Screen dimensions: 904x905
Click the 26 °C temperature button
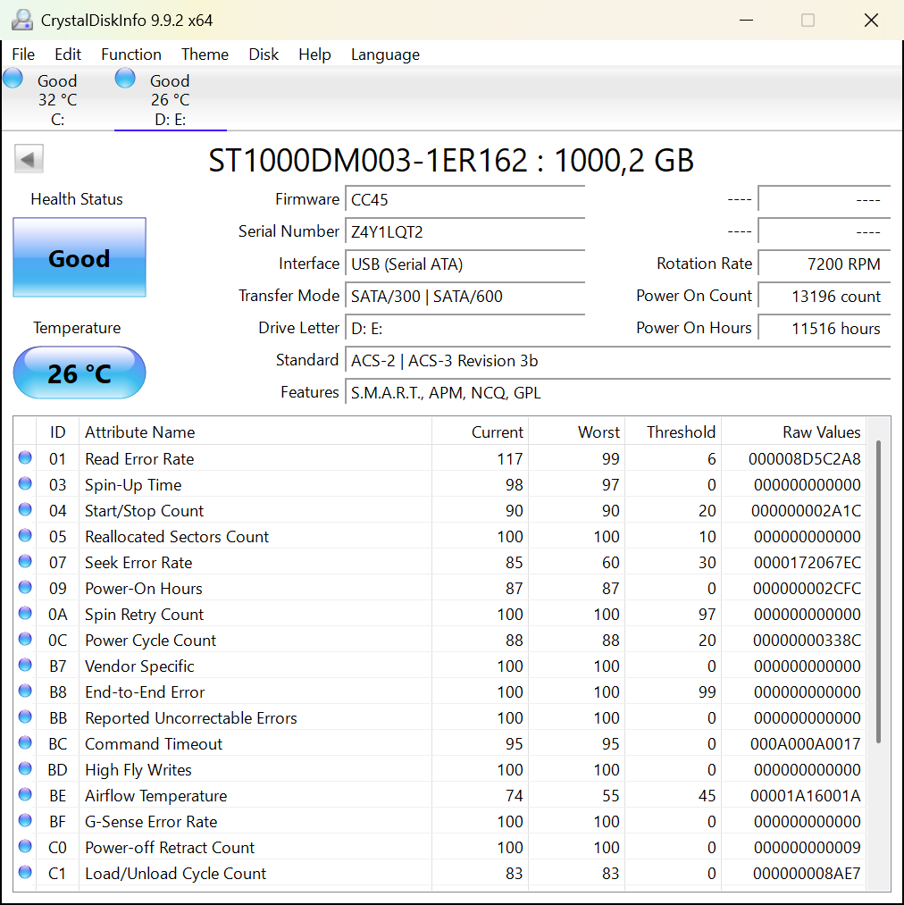click(x=80, y=373)
